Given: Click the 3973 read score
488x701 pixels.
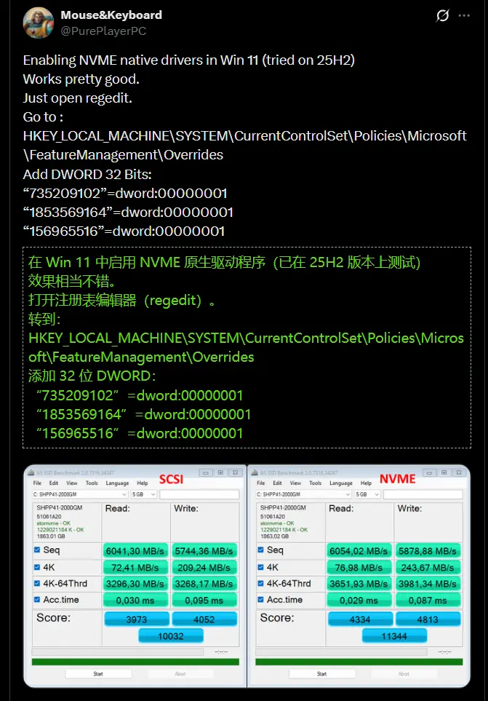Looking at the screenshot, I should click(137, 619).
